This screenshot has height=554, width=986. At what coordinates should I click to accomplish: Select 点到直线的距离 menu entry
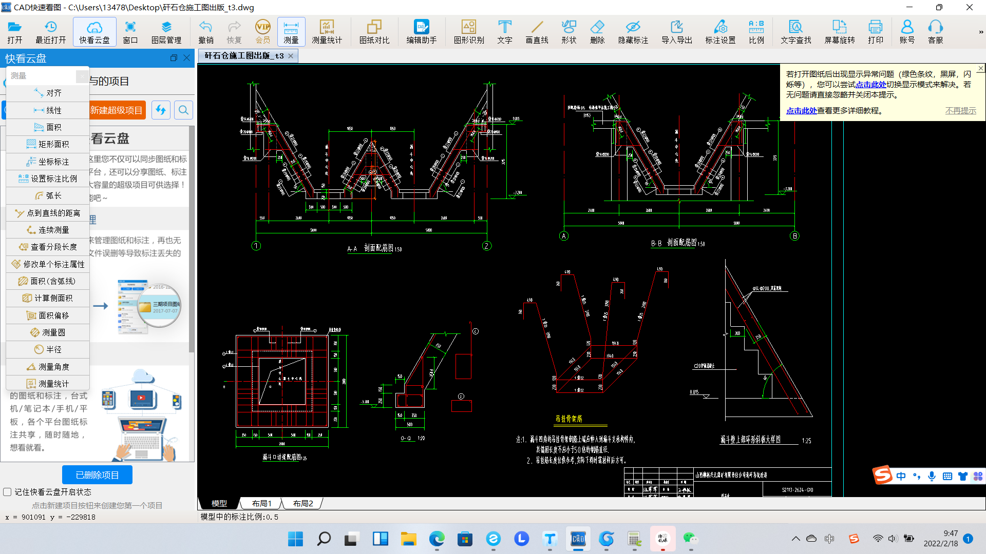[48, 213]
